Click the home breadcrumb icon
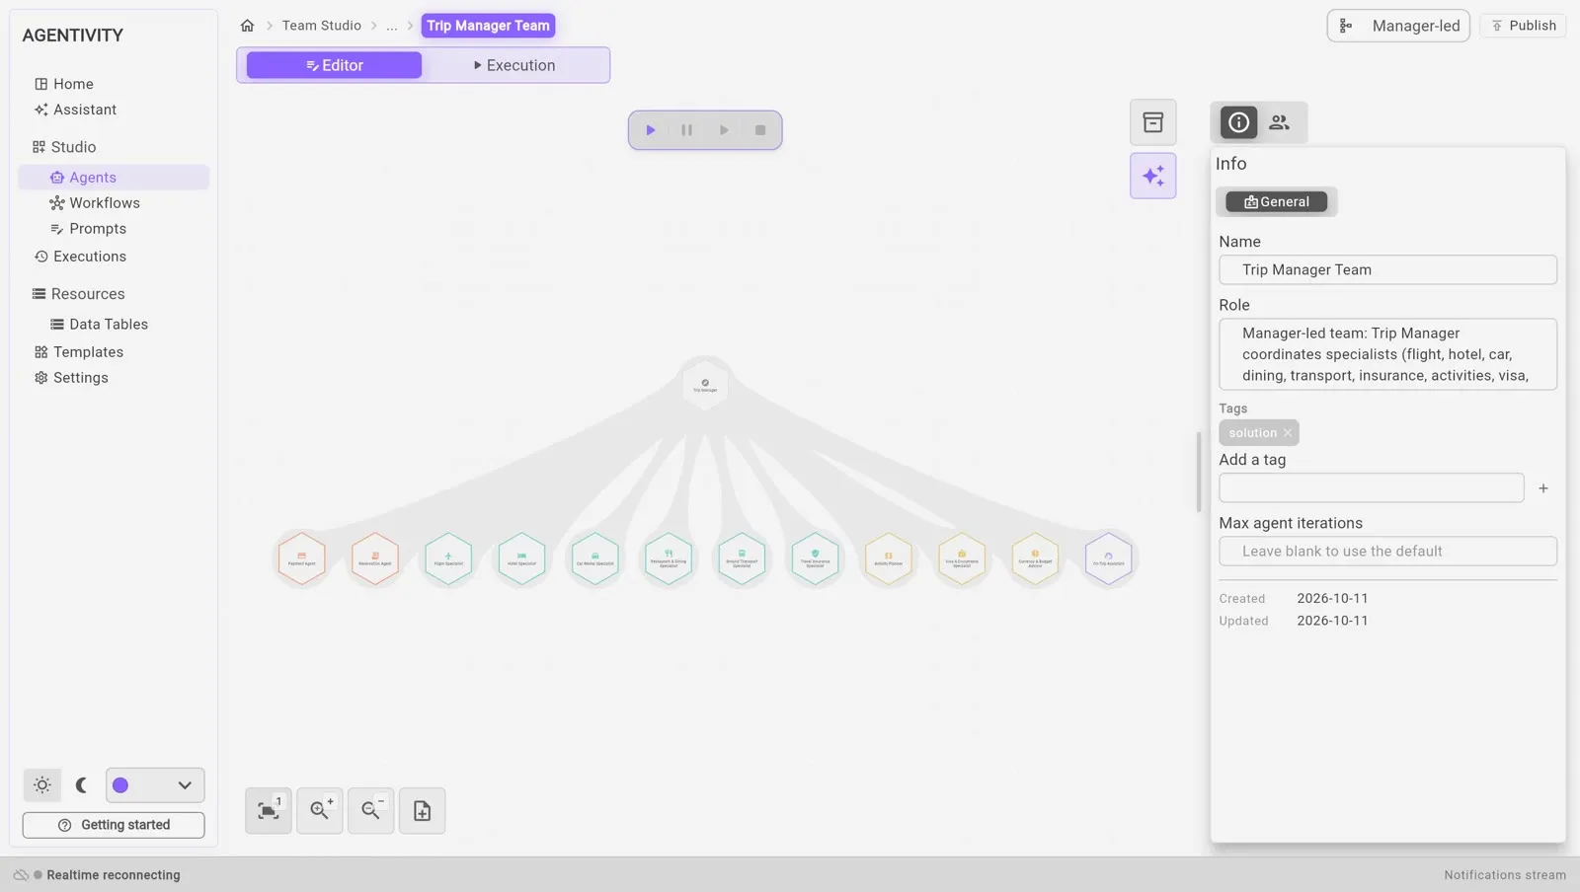The width and height of the screenshot is (1580, 892). click(247, 26)
